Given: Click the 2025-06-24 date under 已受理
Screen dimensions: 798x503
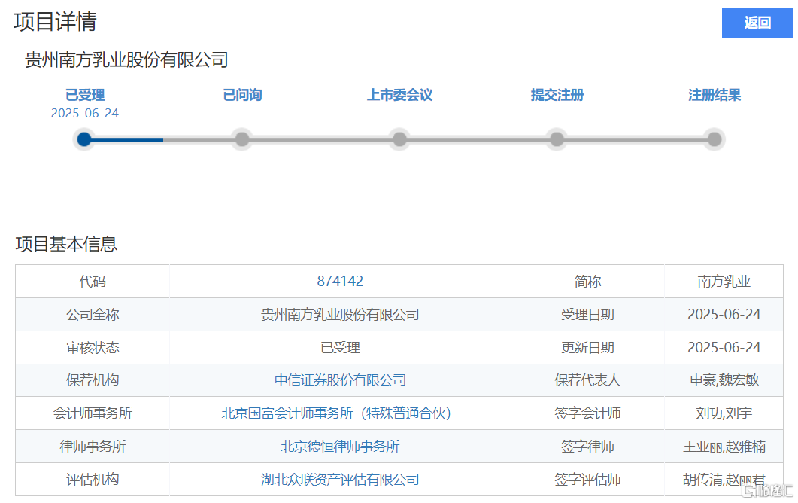Looking at the screenshot, I should pyautogui.click(x=84, y=113).
